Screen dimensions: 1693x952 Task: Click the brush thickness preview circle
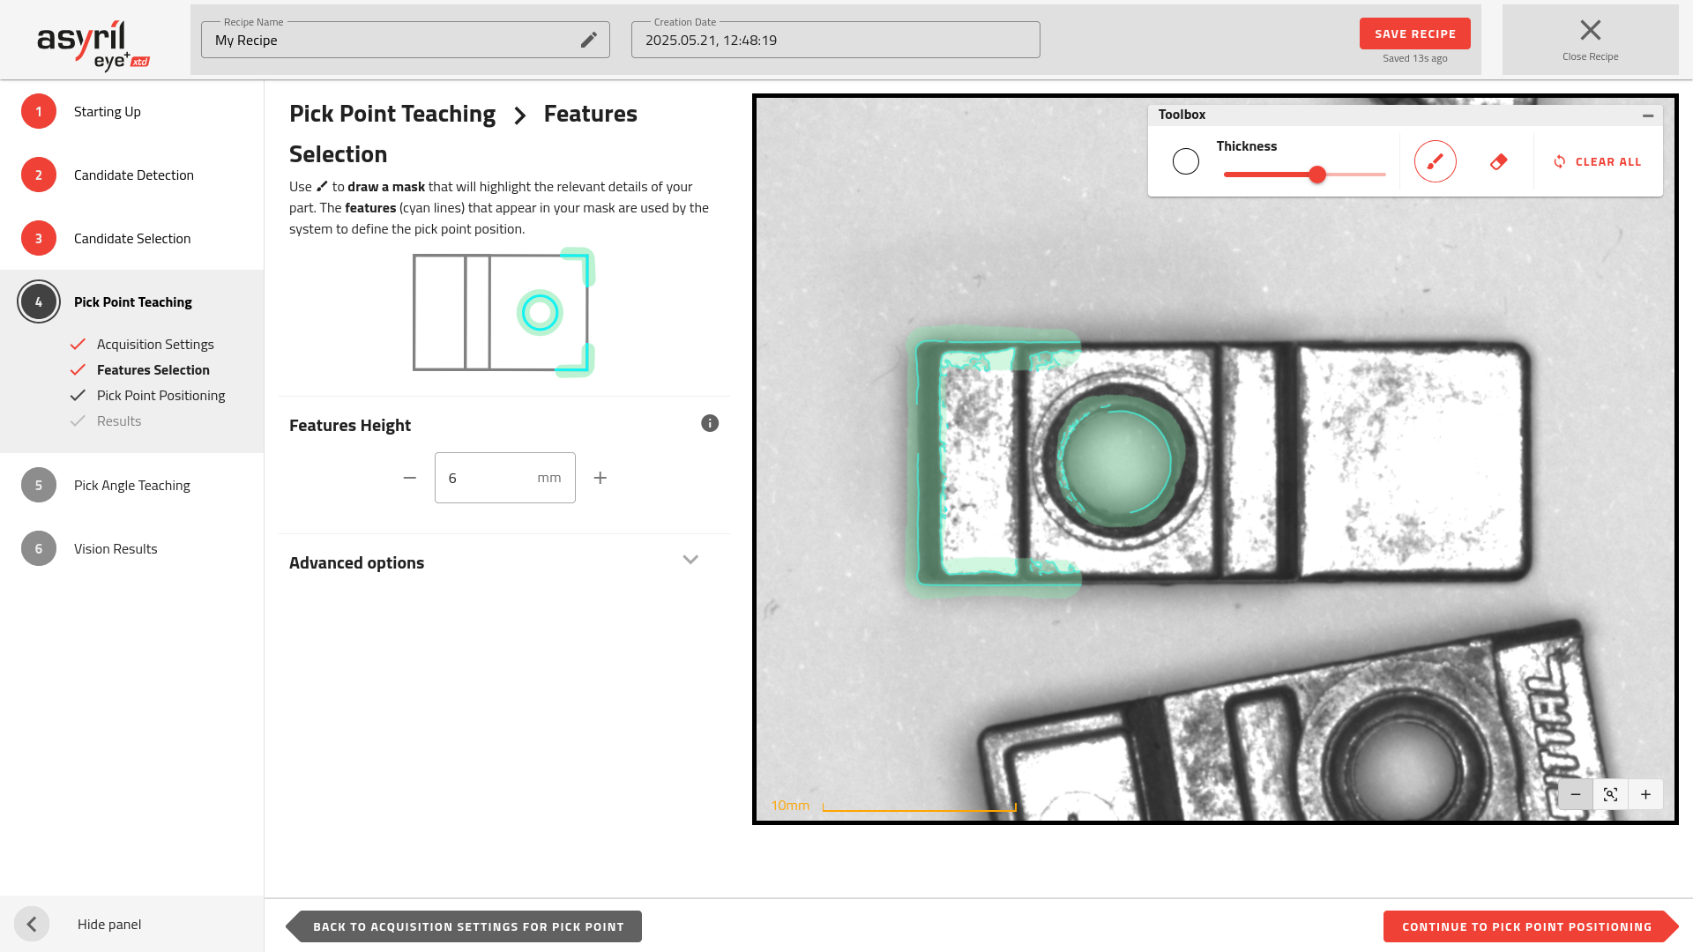(x=1186, y=161)
